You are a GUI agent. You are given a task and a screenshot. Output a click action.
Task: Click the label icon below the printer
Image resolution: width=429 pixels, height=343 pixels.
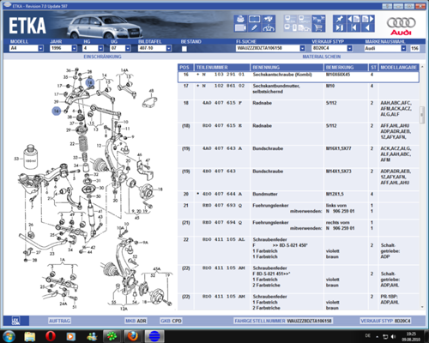pyautogui.click(x=240, y=27)
